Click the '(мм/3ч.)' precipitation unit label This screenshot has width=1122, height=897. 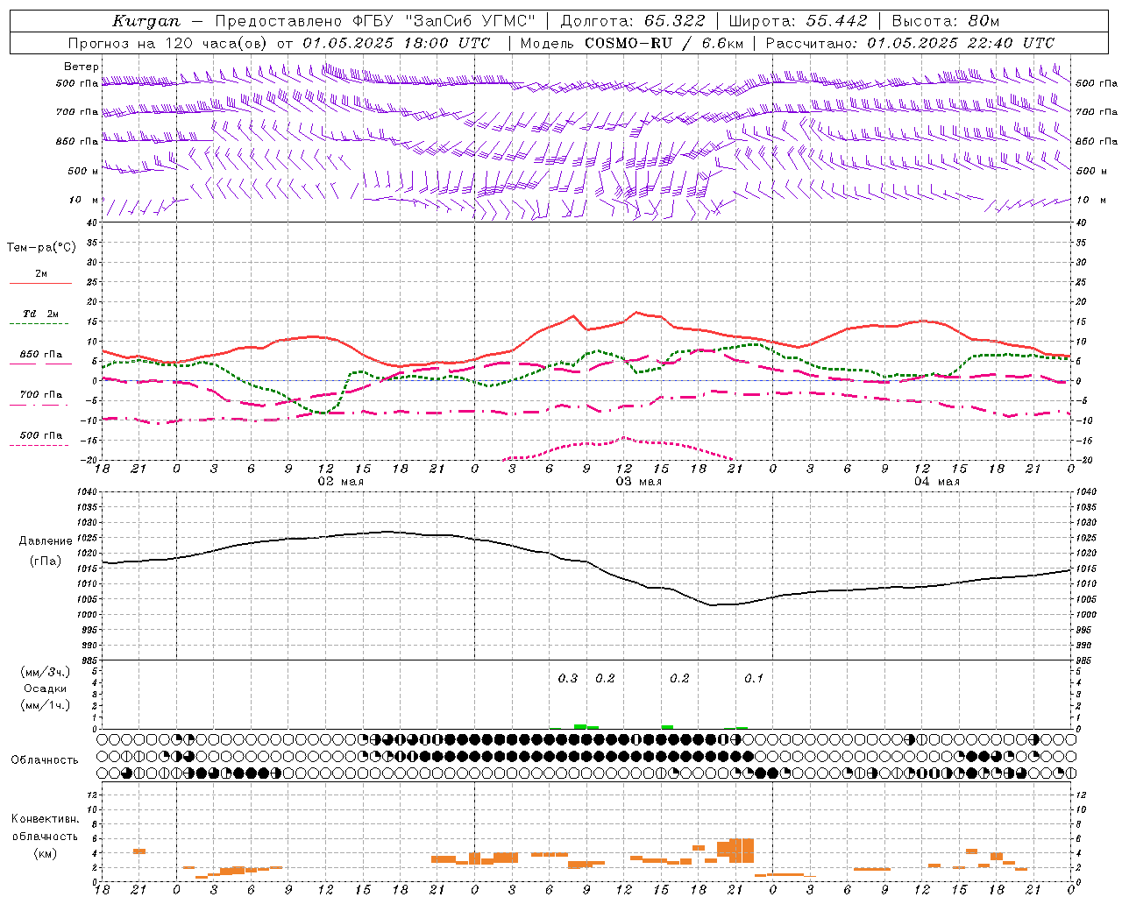click(46, 672)
